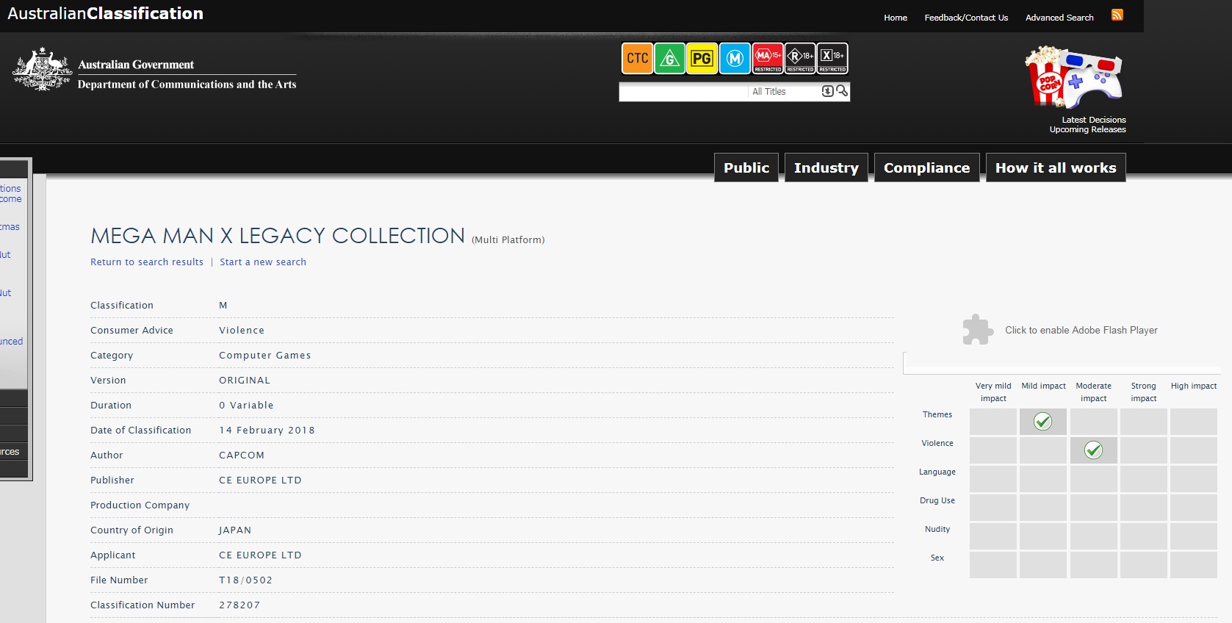This screenshot has height=623, width=1232.
Task: Click the Sex row label
Action: (x=937, y=558)
